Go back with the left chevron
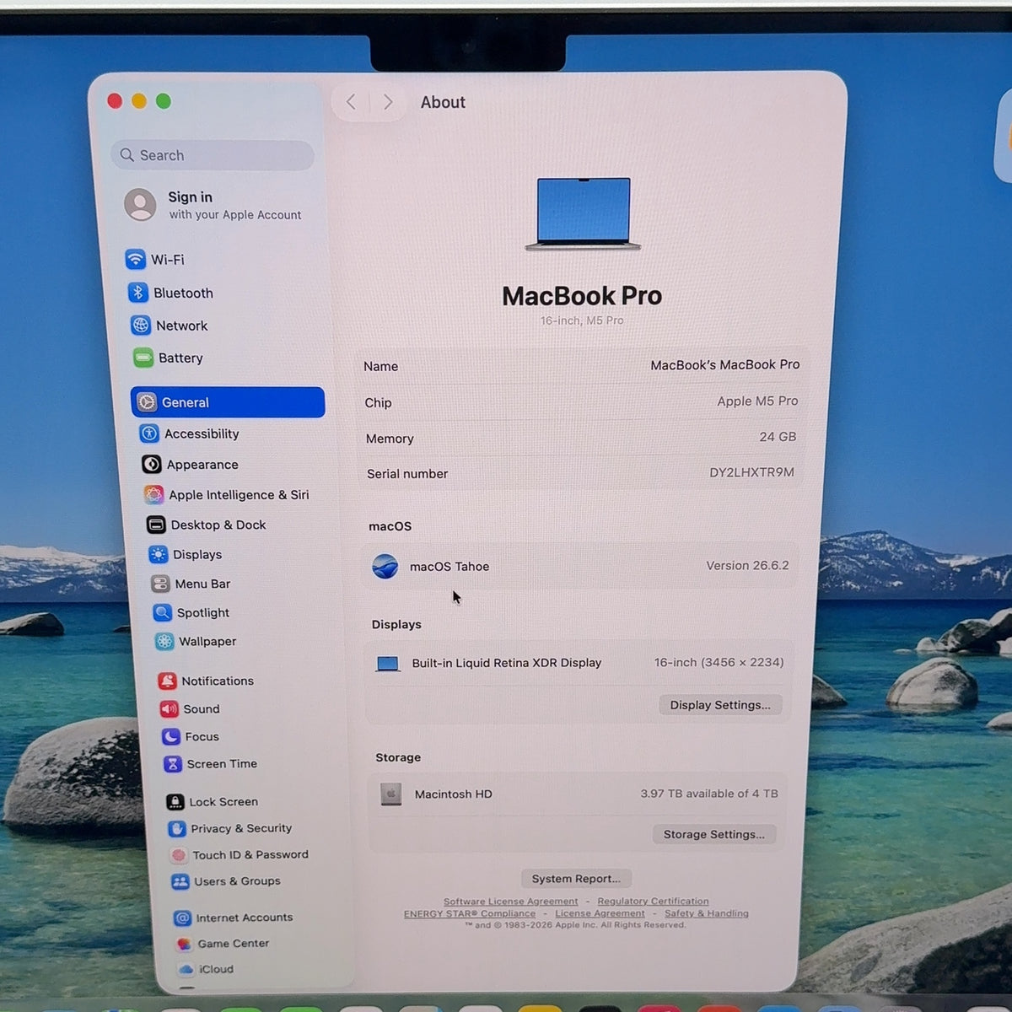This screenshot has height=1012, width=1012. [x=352, y=102]
